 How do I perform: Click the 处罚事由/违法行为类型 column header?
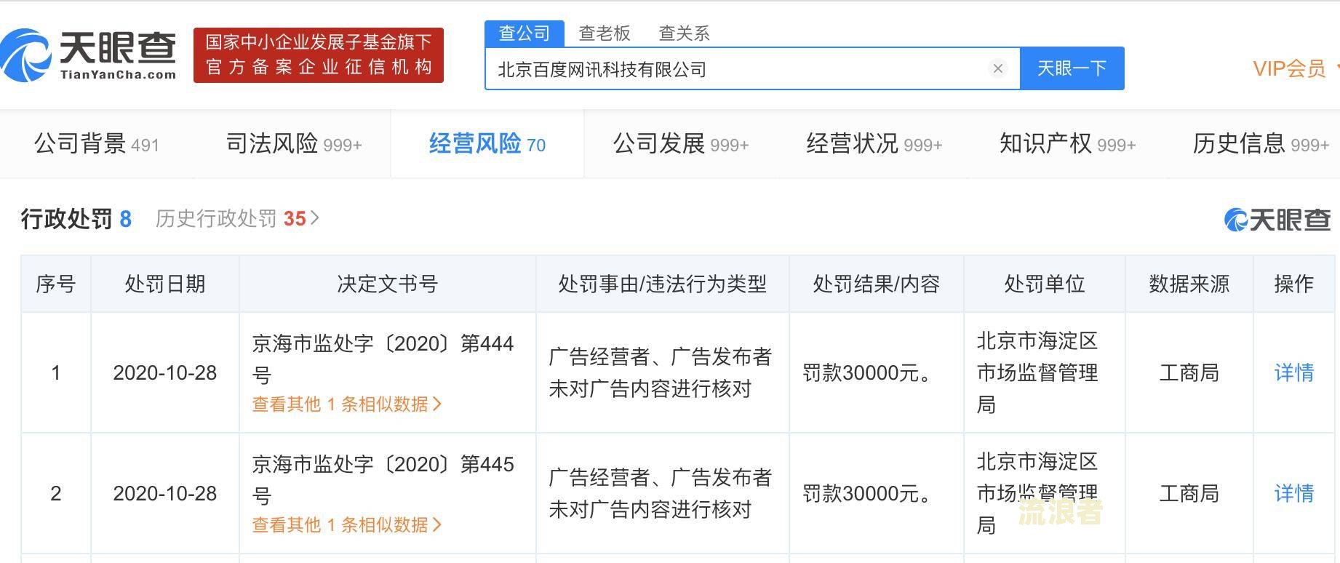663,284
